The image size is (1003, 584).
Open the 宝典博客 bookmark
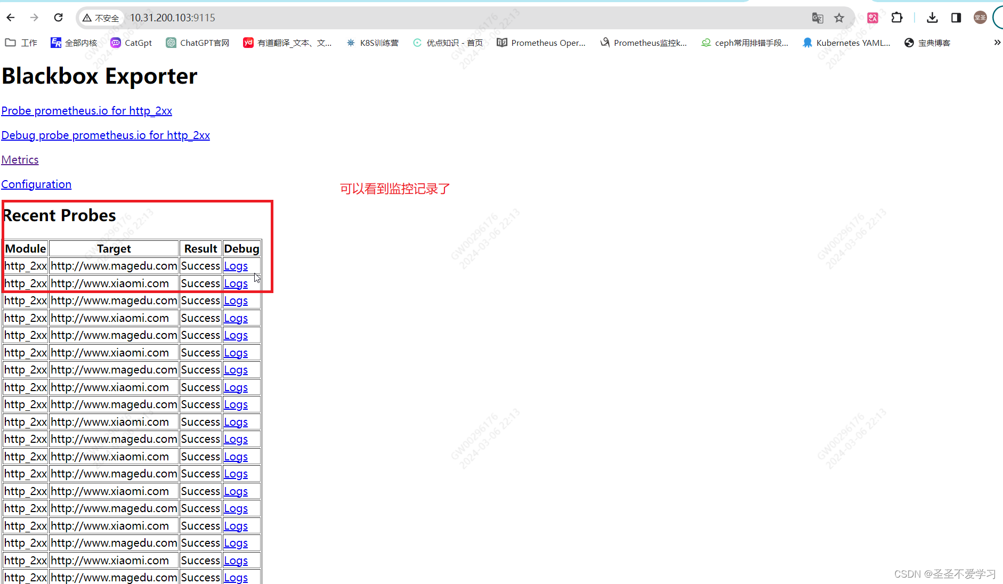[x=927, y=43]
